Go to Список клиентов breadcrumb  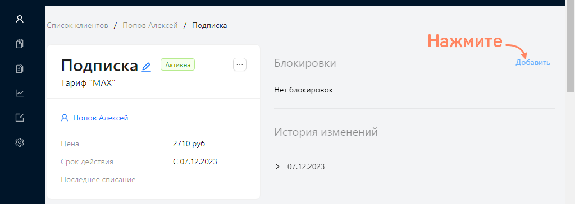click(x=77, y=26)
